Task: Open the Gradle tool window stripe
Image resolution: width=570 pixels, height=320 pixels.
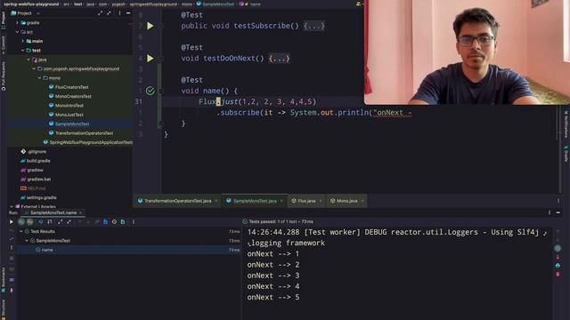Action: [566, 154]
